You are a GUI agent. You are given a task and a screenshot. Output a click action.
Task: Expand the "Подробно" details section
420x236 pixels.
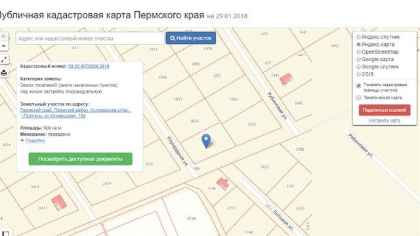pyautogui.click(x=35, y=140)
